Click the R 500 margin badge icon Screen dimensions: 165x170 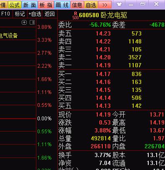click(x=76, y=15)
